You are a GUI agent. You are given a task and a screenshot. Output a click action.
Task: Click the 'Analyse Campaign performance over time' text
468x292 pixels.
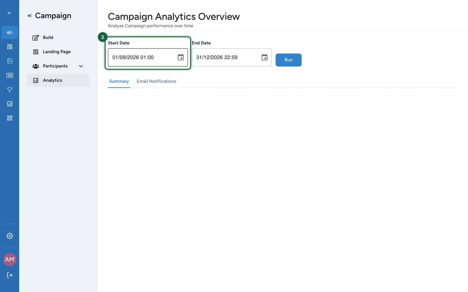pyautogui.click(x=151, y=26)
